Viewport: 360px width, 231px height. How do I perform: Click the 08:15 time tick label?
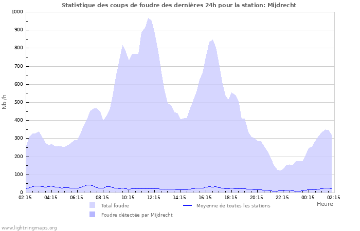[102, 197]
